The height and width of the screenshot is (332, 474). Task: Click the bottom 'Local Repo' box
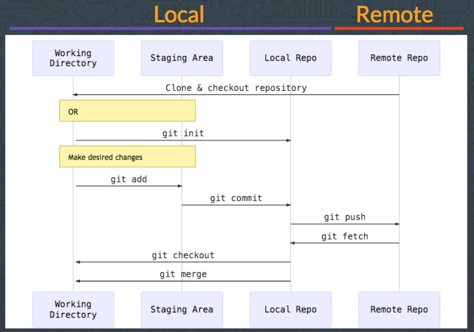click(x=290, y=309)
